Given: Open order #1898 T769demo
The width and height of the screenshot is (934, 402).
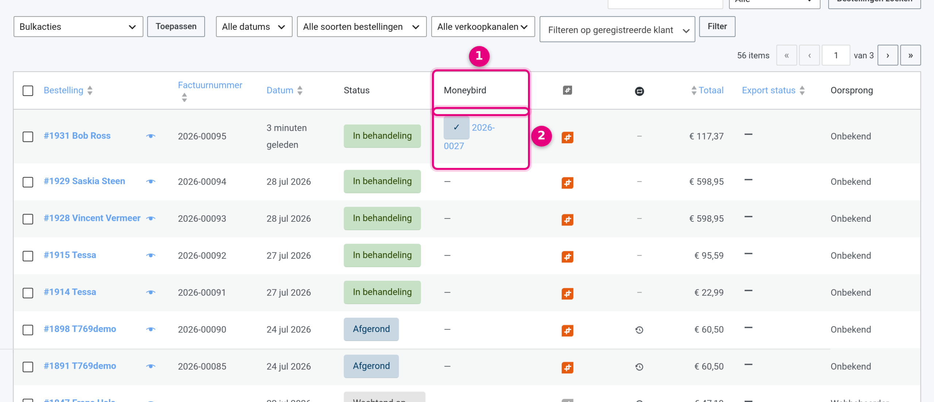Looking at the screenshot, I should 80,329.
